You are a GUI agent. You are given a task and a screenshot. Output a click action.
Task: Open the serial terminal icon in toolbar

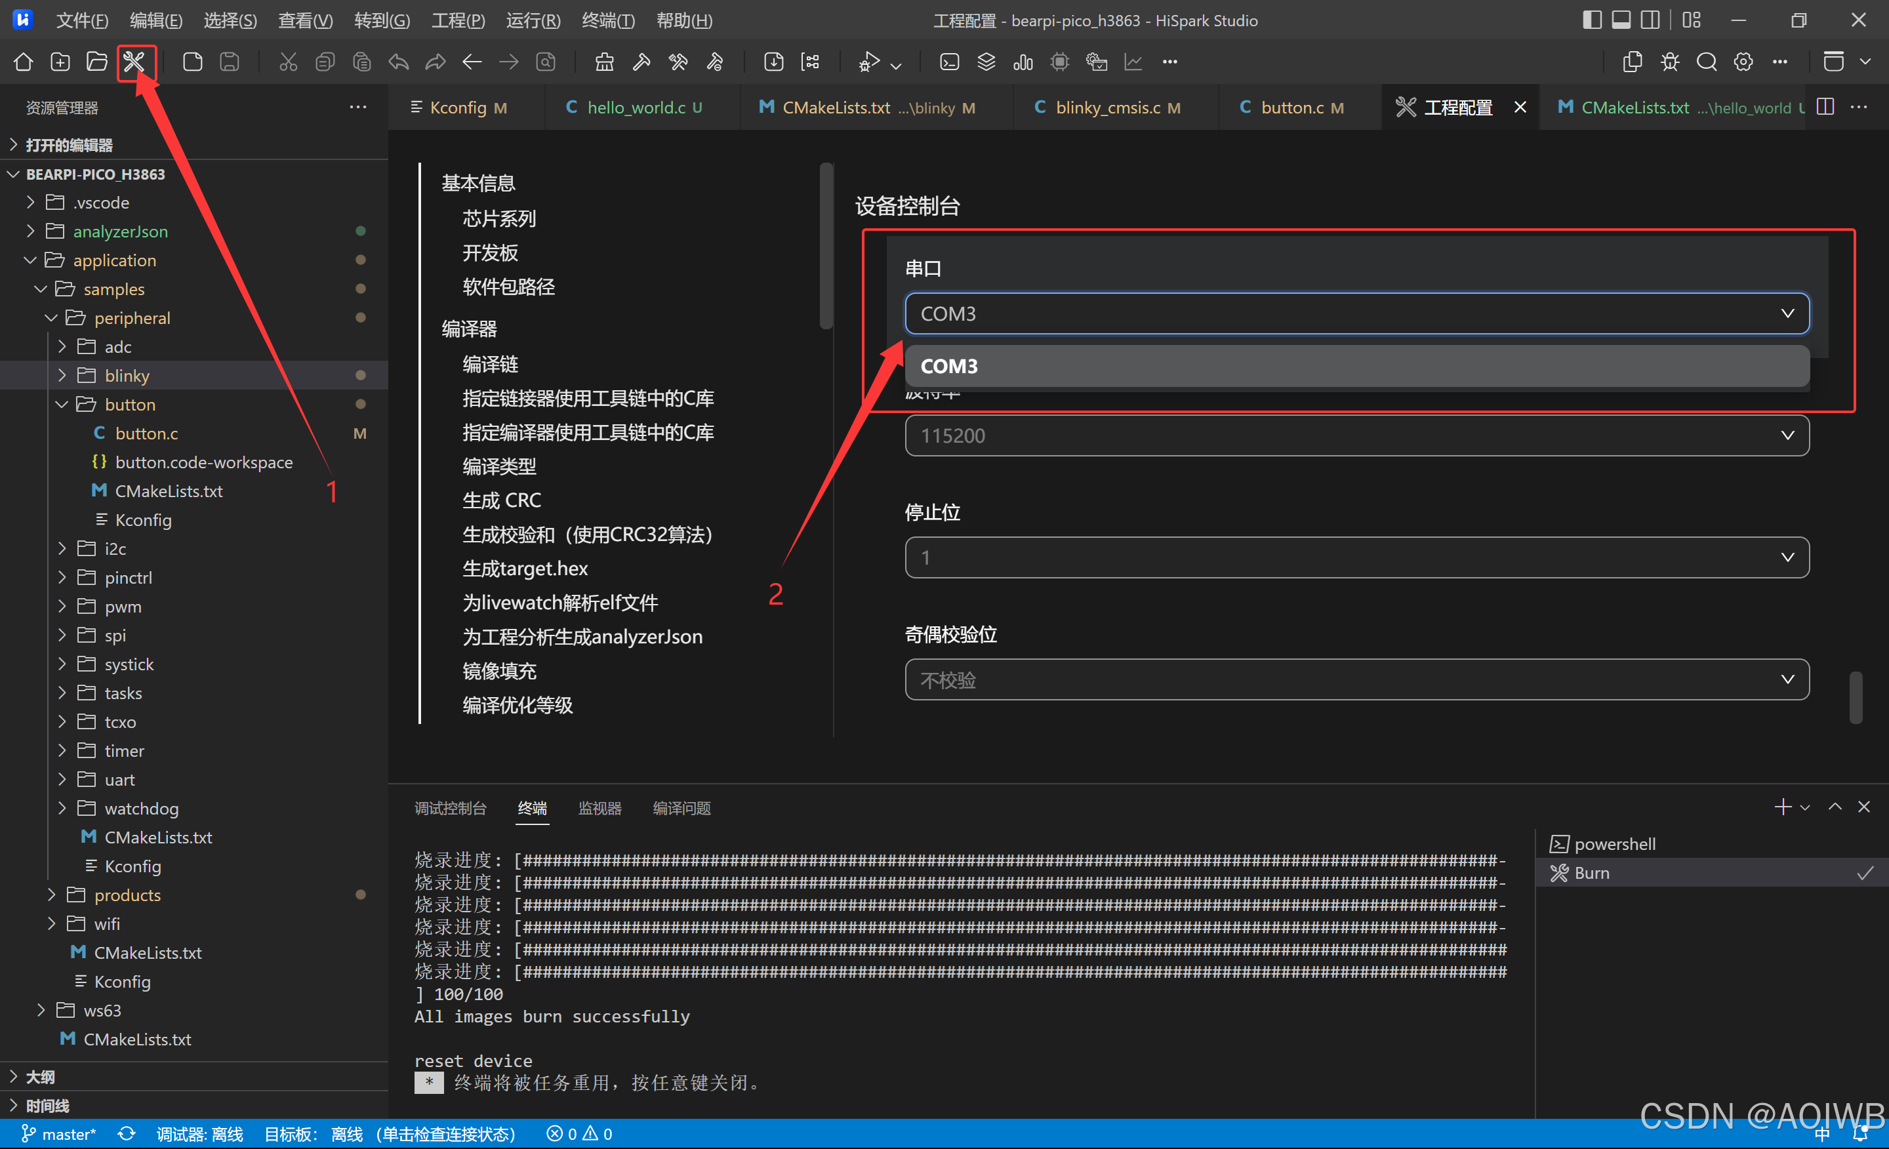click(949, 62)
